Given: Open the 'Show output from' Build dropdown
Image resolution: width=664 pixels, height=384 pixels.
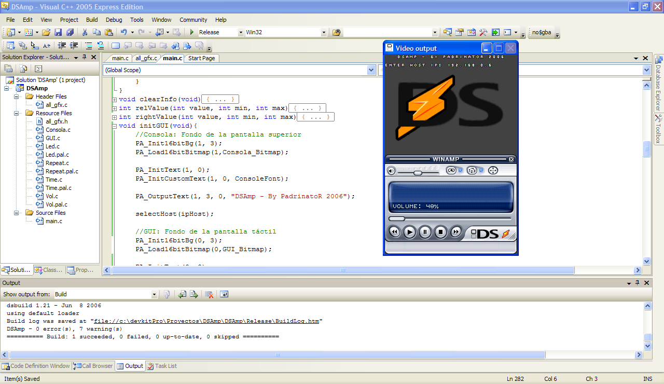Looking at the screenshot, I should tap(154, 294).
